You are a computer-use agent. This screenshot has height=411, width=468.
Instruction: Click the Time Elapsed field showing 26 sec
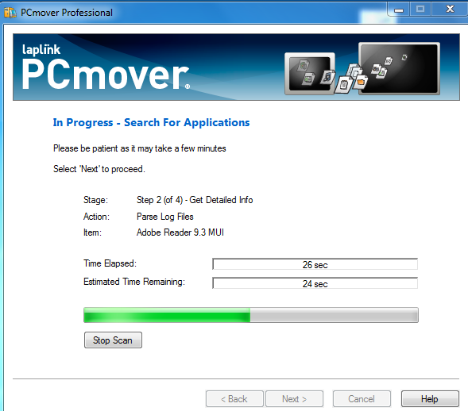pos(315,264)
